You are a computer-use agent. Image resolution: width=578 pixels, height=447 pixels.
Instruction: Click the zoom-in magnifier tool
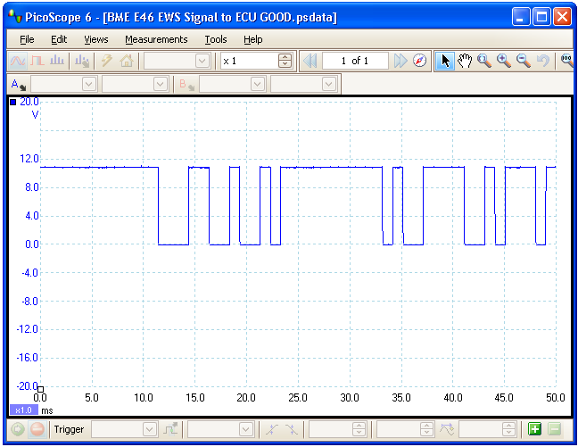pos(504,61)
